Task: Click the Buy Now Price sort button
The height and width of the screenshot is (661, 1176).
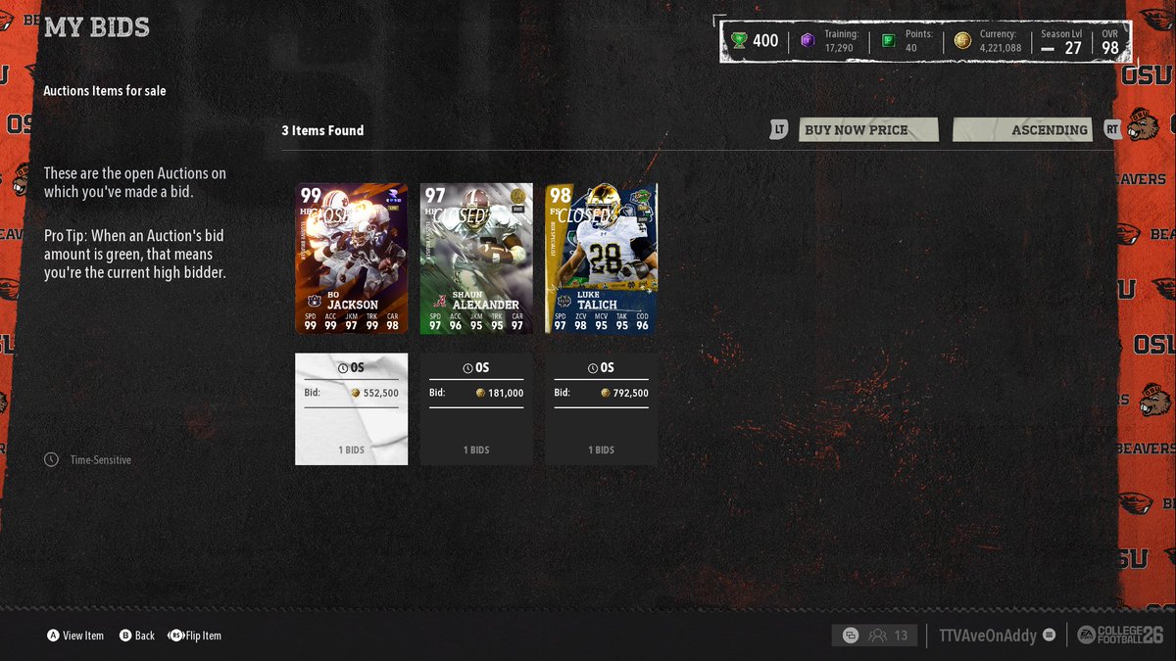Action: point(868,129)
